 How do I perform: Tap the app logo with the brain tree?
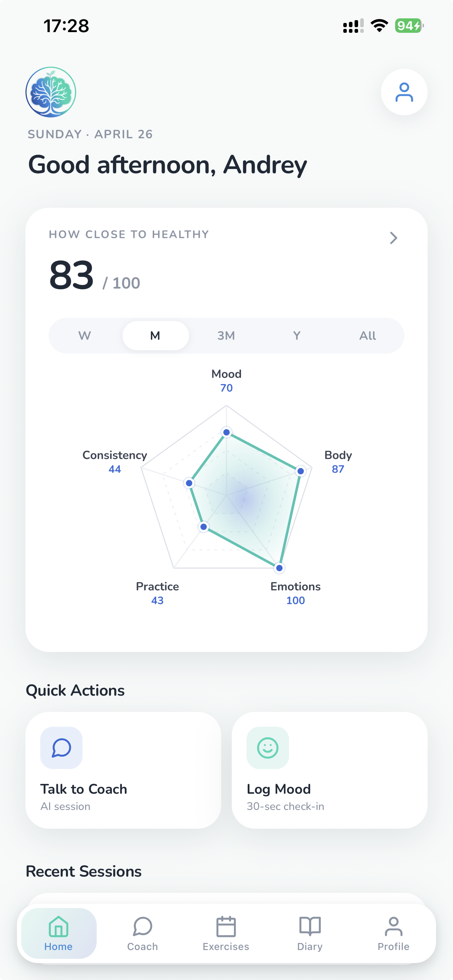click(50, 92)
